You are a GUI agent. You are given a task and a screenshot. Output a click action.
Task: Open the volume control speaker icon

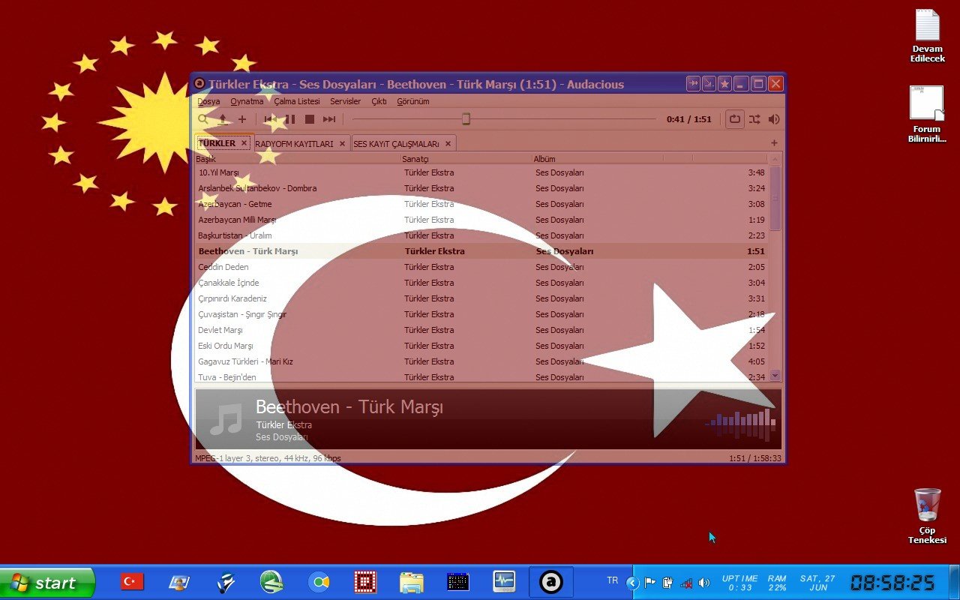tap(774, 118)
